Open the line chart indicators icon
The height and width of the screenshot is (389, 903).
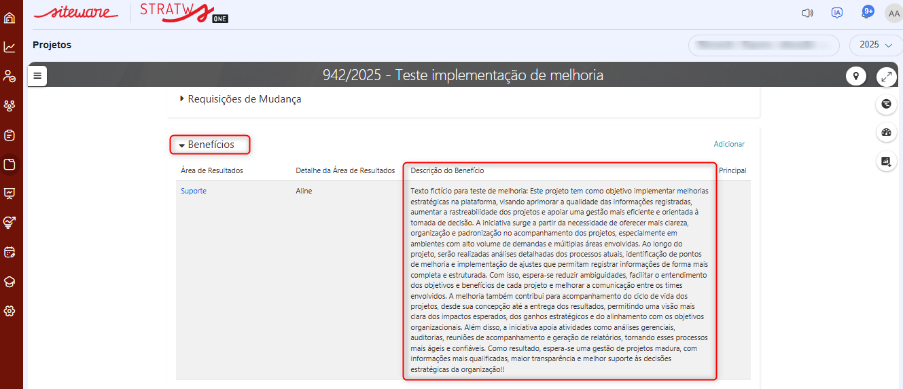point(10,47)
